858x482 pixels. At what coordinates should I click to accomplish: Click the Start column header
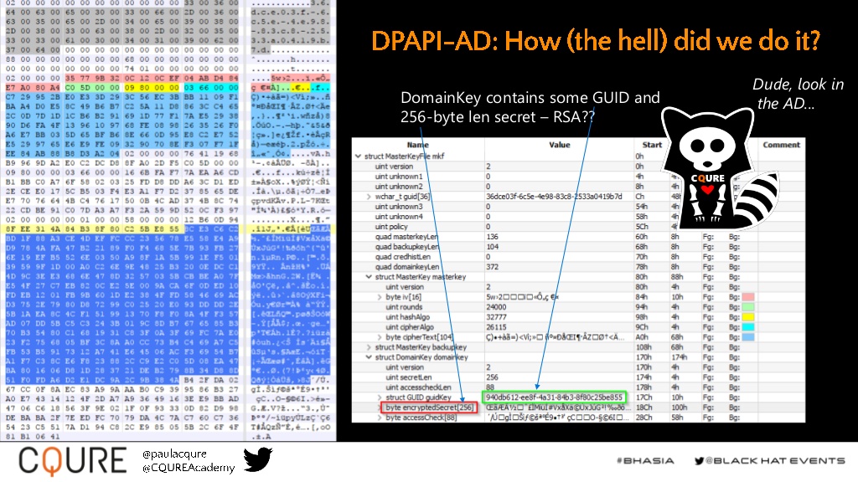(652, 145)
